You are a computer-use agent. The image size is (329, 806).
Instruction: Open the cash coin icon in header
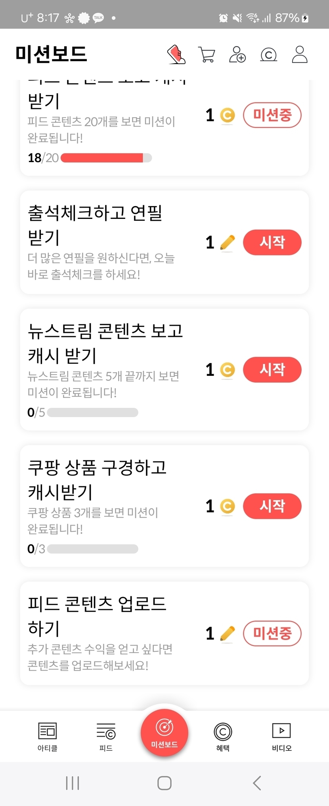pyautogui.click(x=268, y=54)
